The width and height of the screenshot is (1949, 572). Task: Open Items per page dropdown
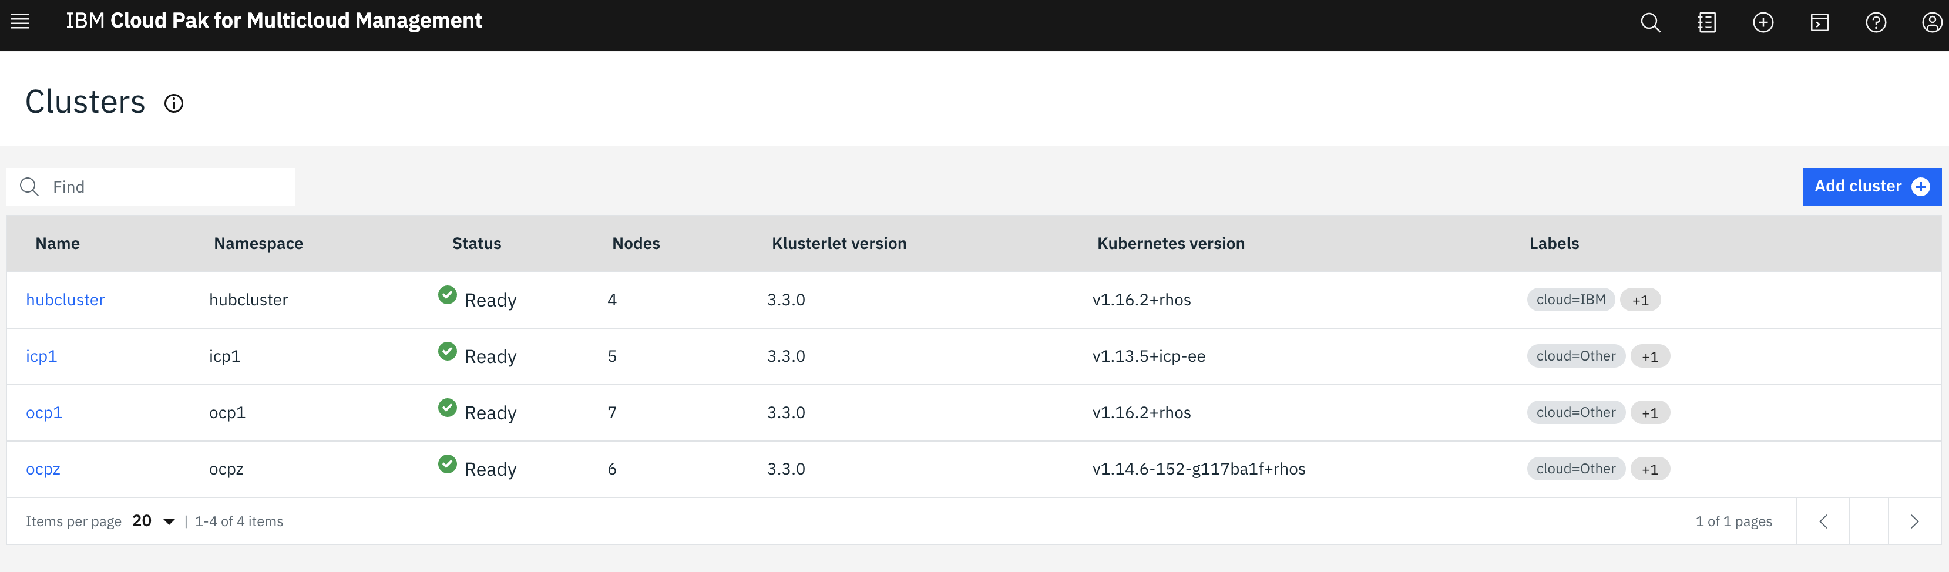click(153, 521)
